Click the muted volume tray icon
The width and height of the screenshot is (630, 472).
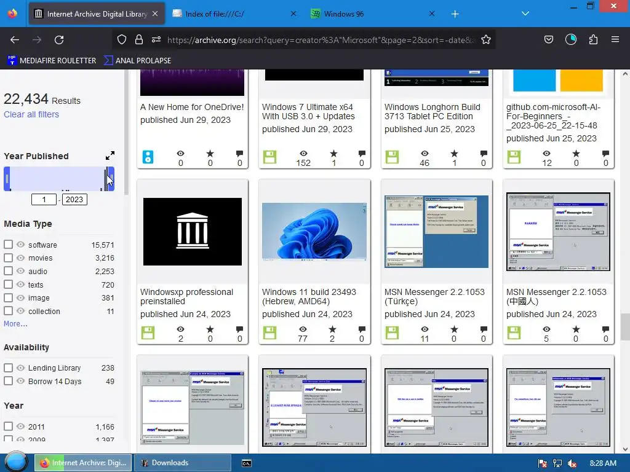572,463
